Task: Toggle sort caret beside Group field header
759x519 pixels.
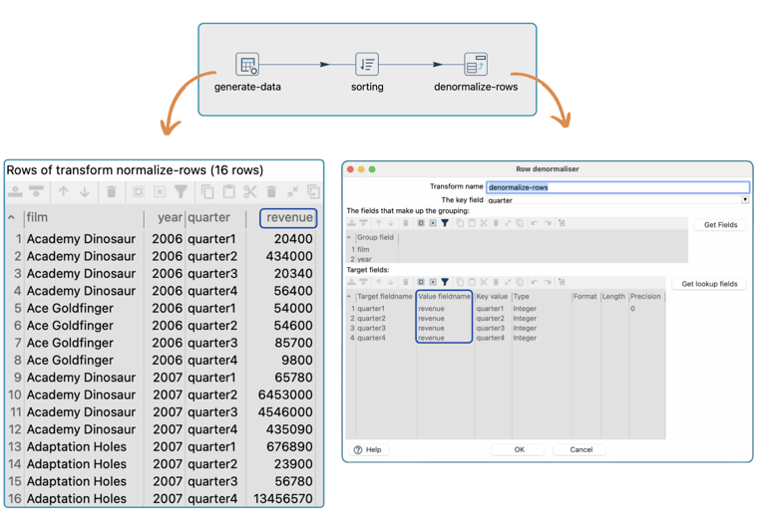Action: [x=348, y=237]
